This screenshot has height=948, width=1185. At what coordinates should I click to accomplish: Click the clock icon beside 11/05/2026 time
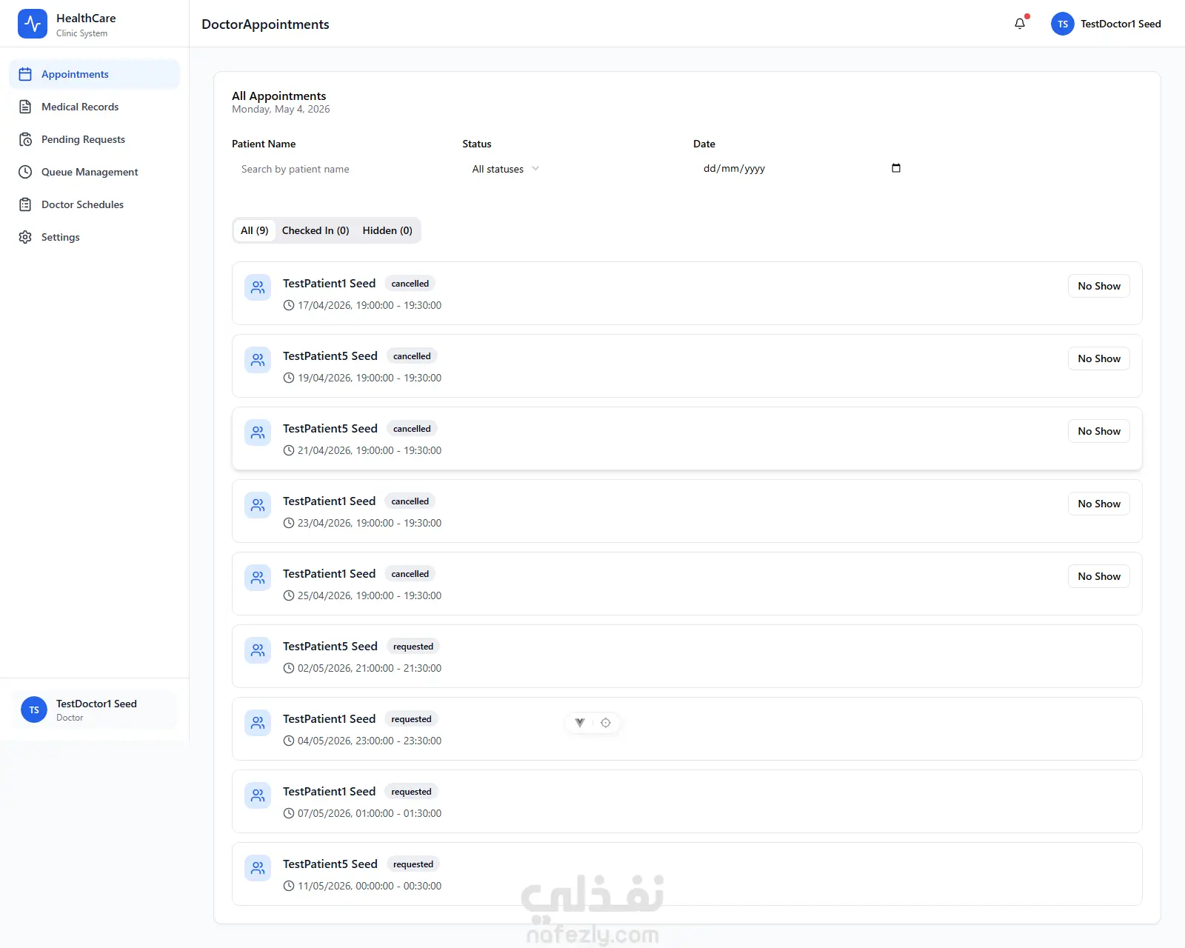(289, 886)
